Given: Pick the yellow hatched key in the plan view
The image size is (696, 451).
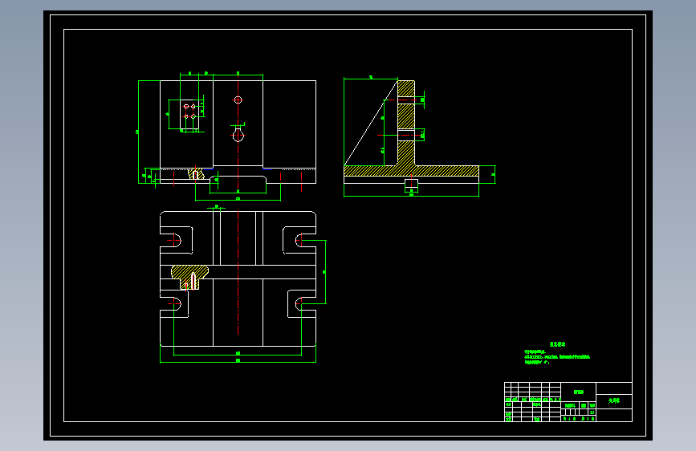Looking at the screenshot, I should click(x=189, y=277).
